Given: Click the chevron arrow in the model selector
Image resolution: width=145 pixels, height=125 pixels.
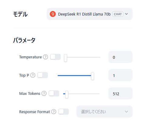Looking at the screenshot, I should point(126,14).
